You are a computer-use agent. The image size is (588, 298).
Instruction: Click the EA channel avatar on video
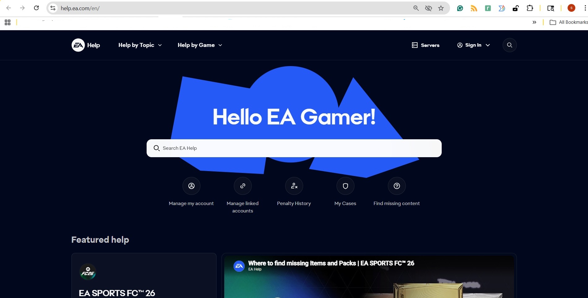tap(239, 266)
